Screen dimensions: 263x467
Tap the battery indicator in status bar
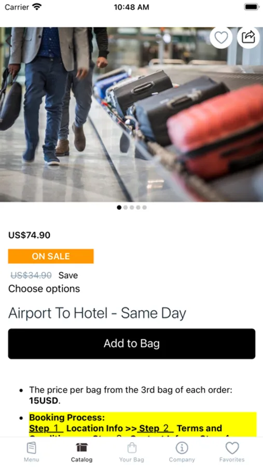252,7
